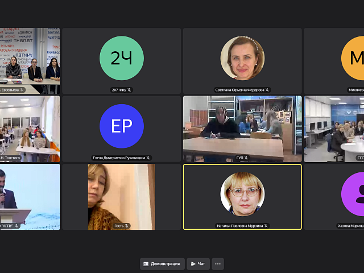This screenshot has width=364, height=273.
Task: Open the Чат panel
Action: click(198, 264)
